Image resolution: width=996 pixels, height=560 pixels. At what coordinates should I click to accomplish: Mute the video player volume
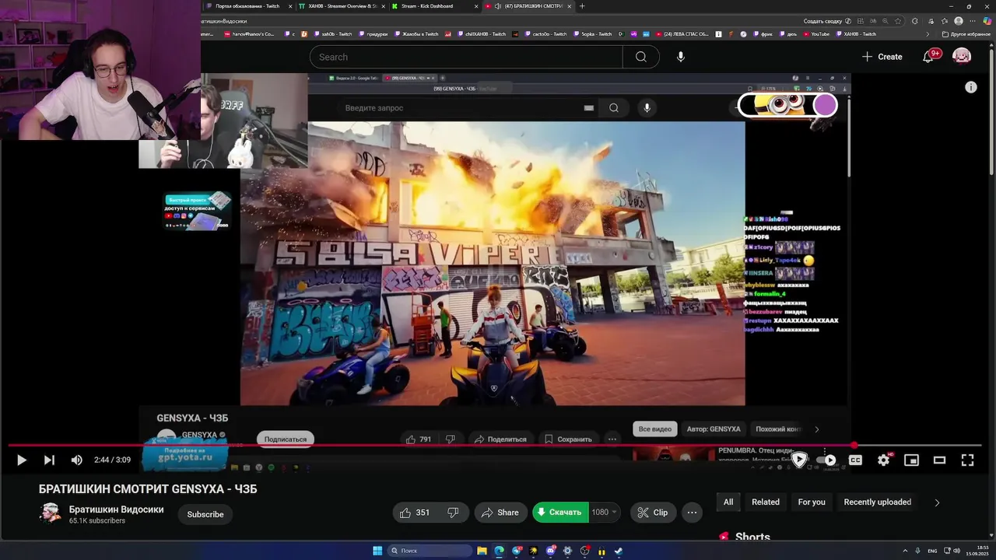(x=76, y=460)
